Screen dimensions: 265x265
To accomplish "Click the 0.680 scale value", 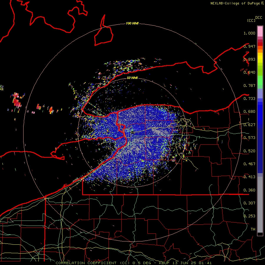I will [249, 112].
